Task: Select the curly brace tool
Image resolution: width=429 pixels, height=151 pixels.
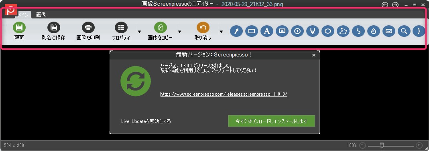Action: (x=419, y=31)
